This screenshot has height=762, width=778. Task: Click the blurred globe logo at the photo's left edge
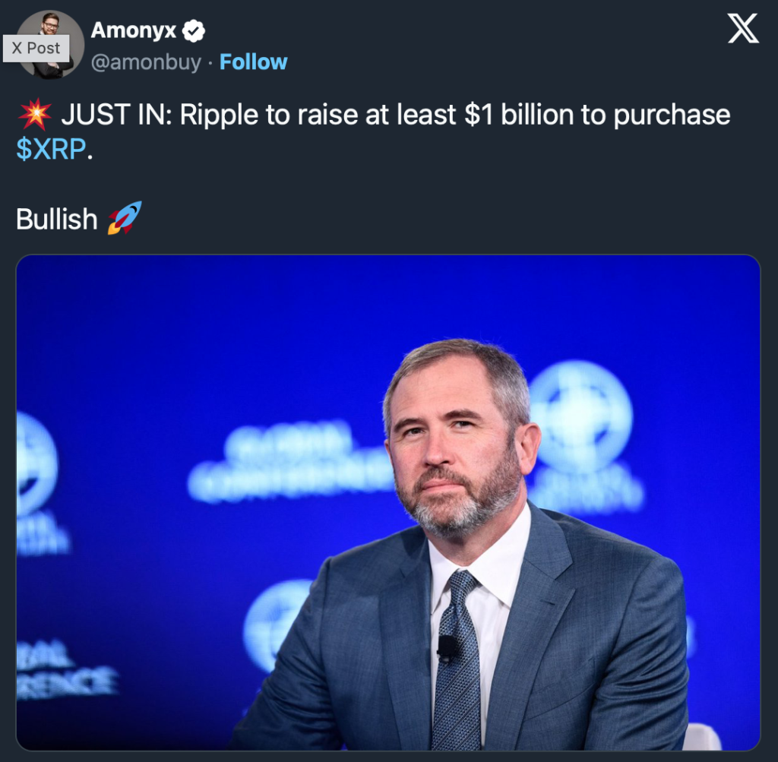34,463
